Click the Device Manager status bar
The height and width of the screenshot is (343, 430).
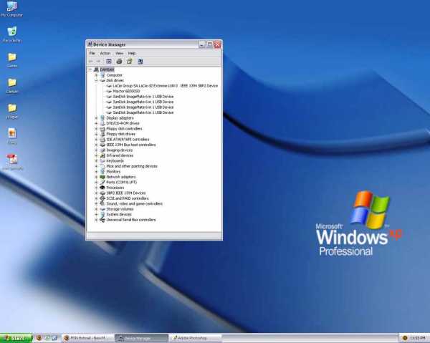(154, 236)
